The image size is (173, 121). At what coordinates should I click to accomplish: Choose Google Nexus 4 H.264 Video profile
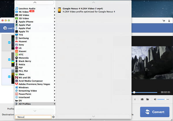pos(94,10)
